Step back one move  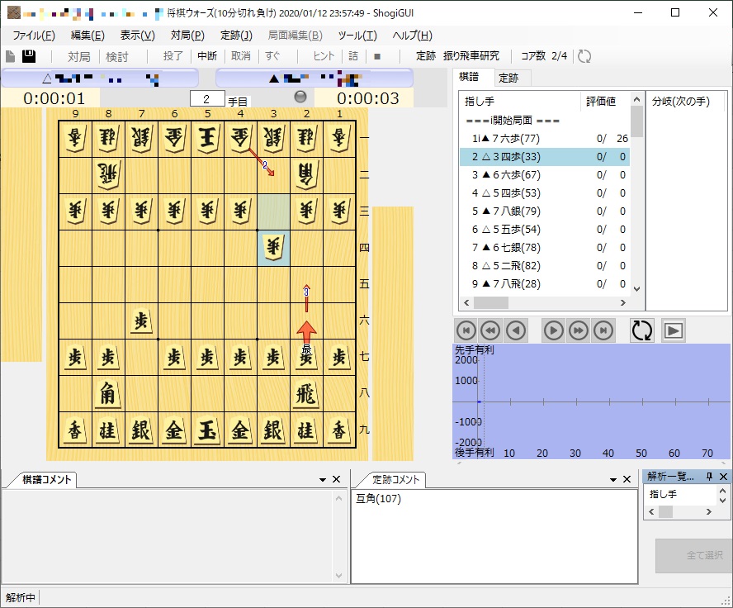[x=516, y=330]
